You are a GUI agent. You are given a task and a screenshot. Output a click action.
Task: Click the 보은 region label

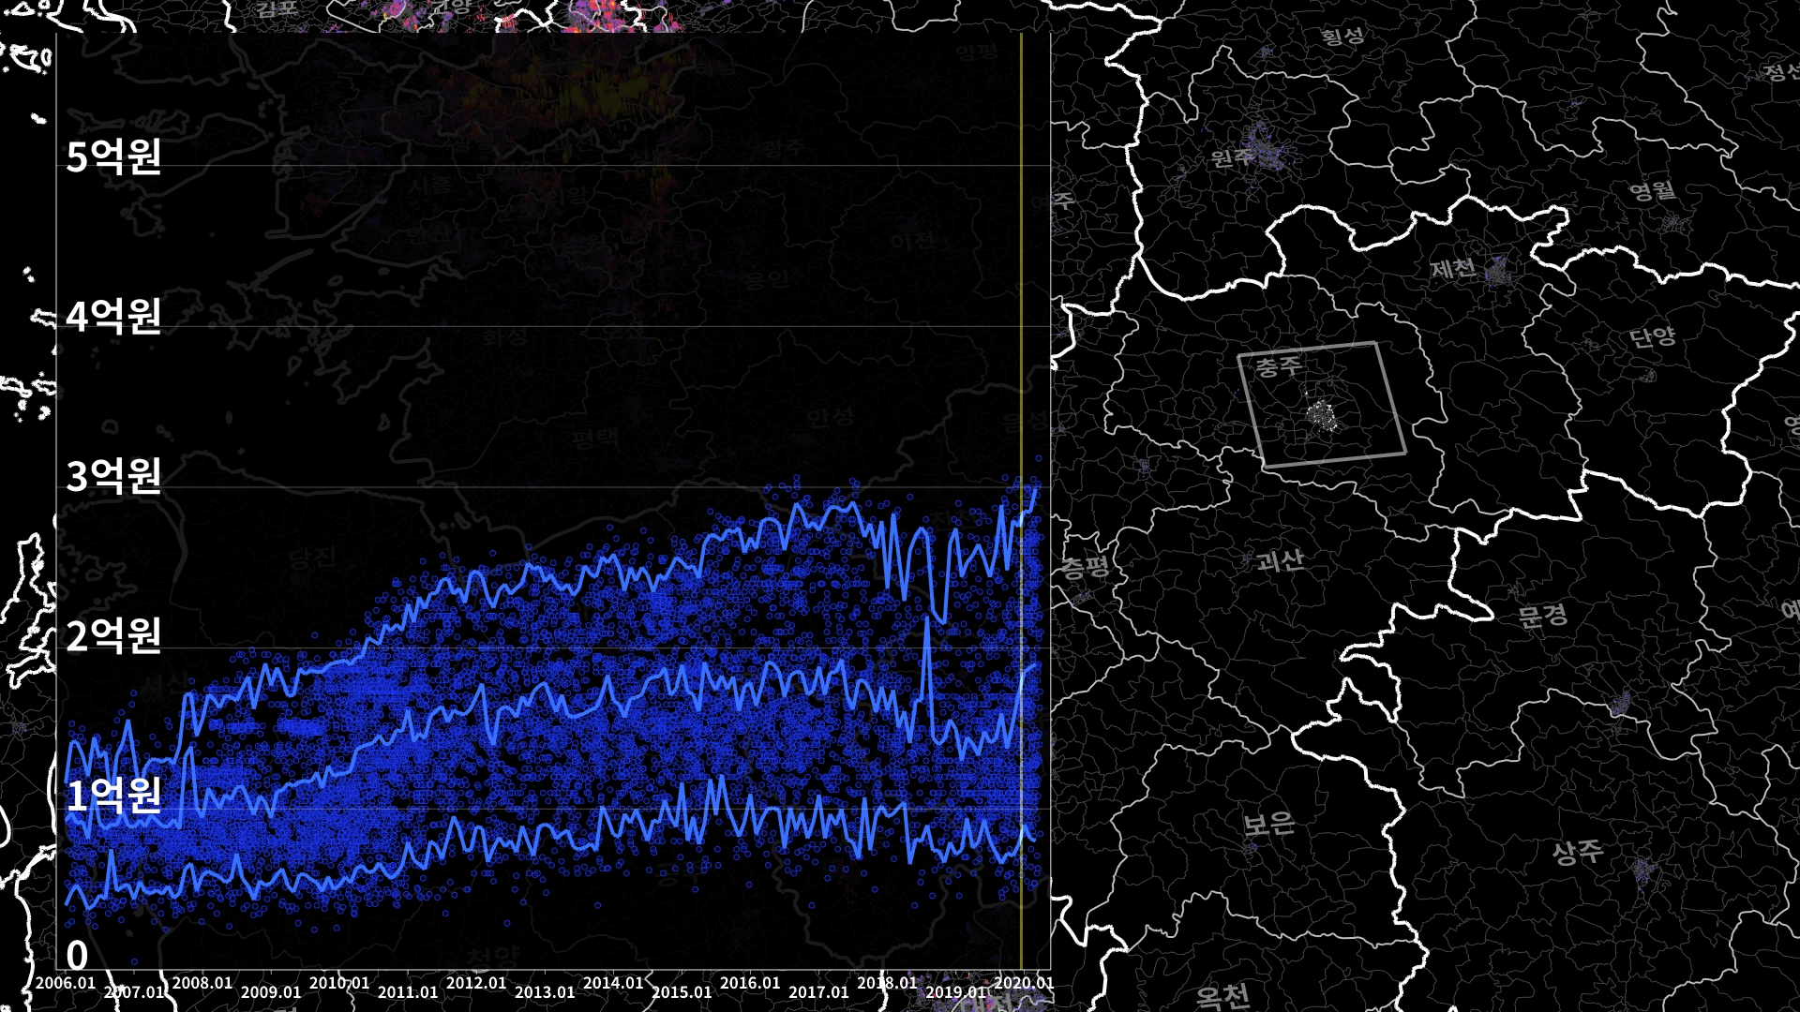1268,824
